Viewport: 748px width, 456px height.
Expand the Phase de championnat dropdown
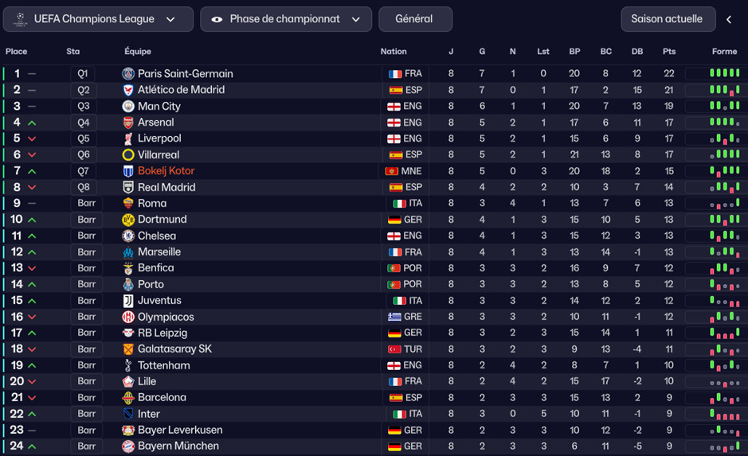click(x=286, y=19)
